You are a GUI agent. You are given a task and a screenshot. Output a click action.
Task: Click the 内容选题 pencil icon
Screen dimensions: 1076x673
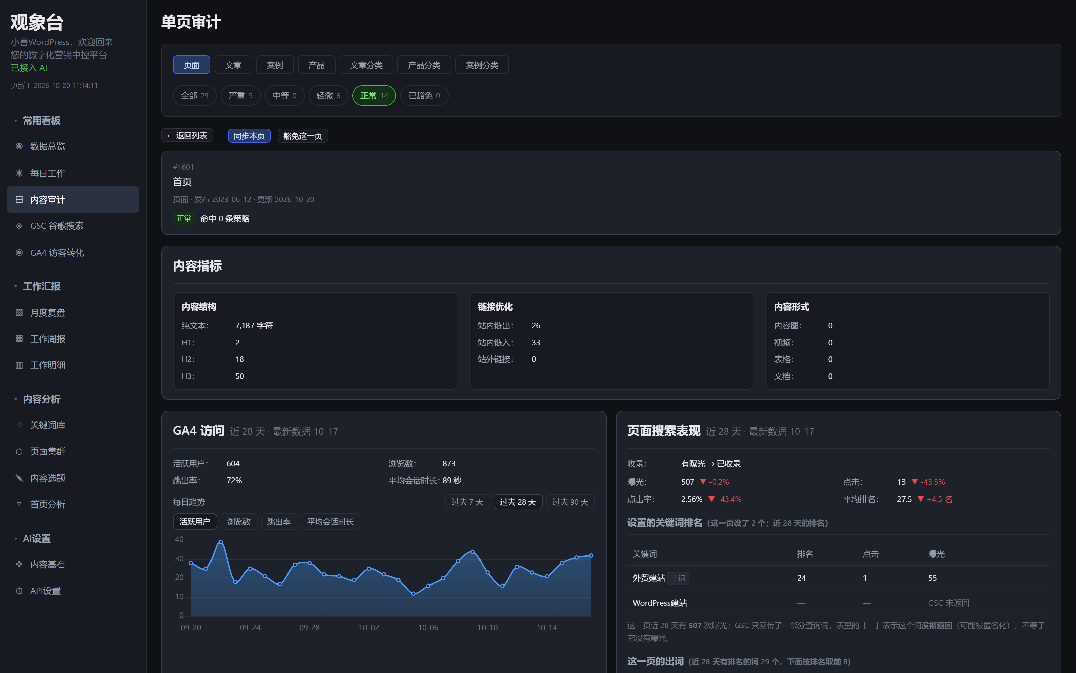[x=19, y=478]
